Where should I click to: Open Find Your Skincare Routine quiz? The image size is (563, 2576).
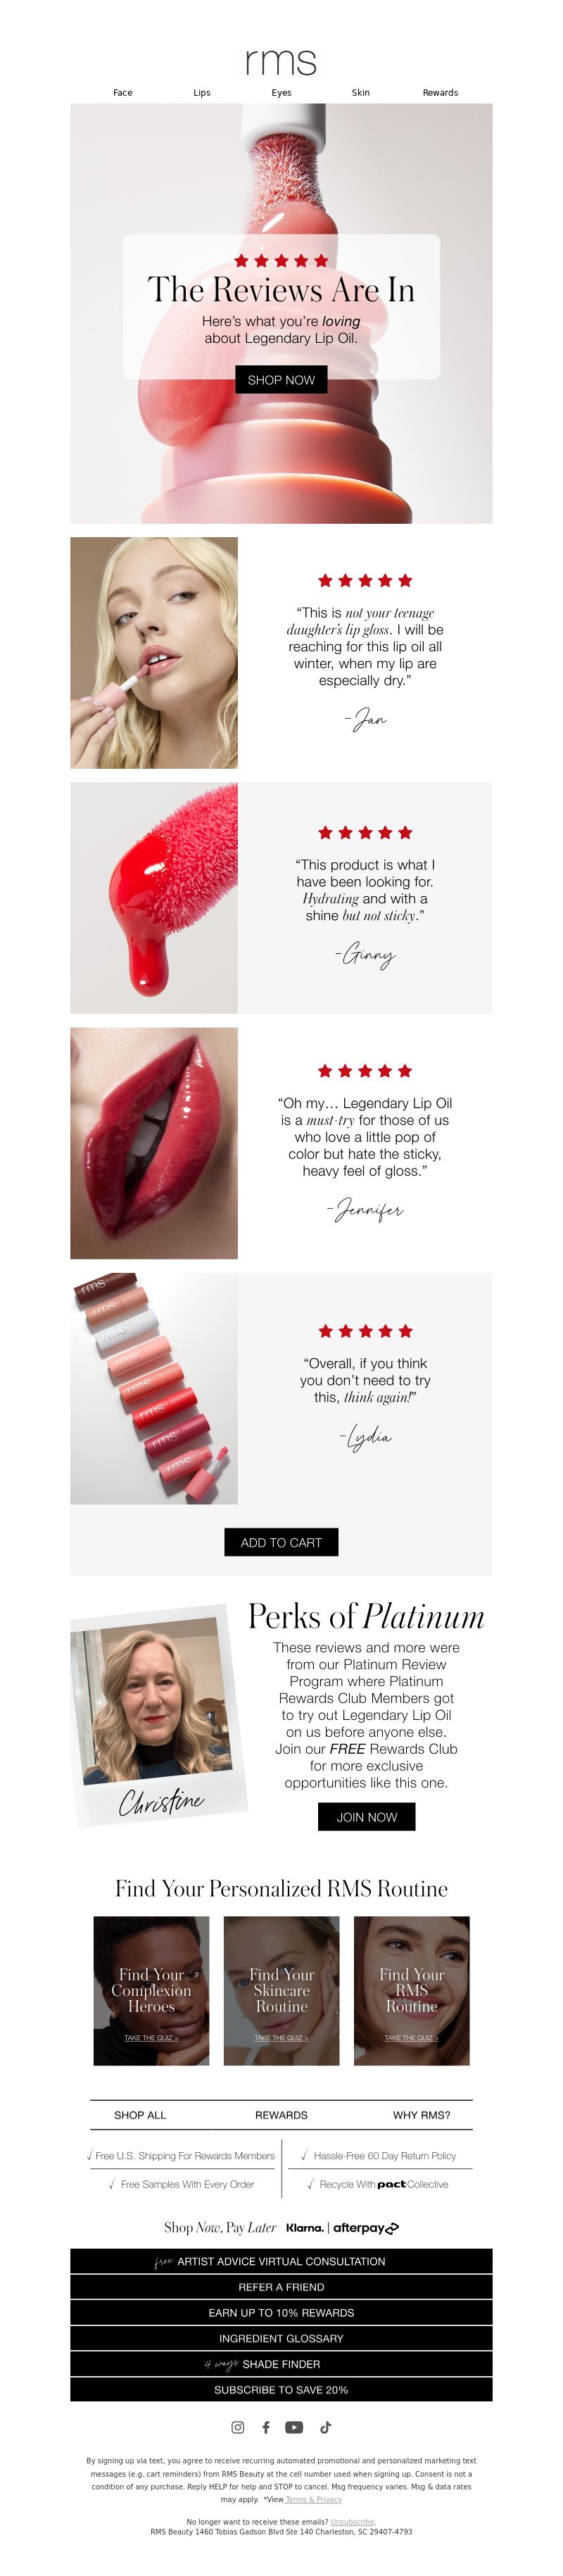281,1990
